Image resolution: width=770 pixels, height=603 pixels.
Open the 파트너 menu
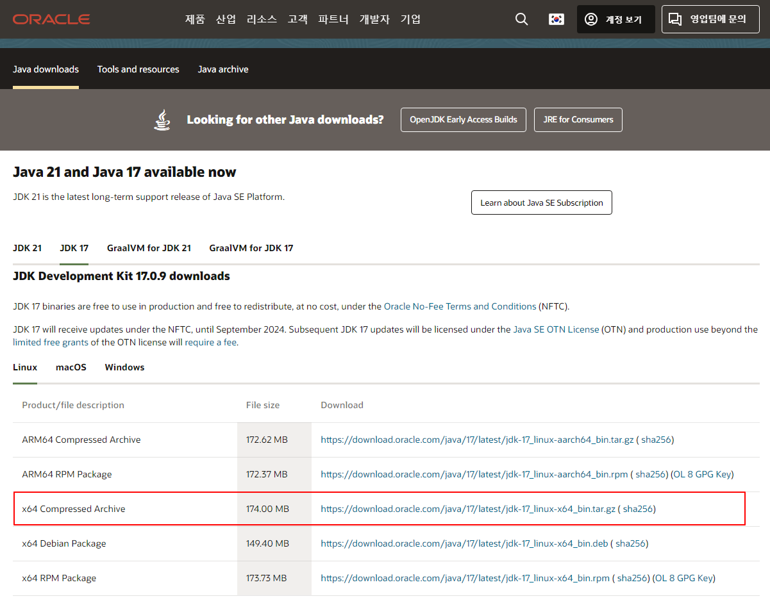(333, 19)
